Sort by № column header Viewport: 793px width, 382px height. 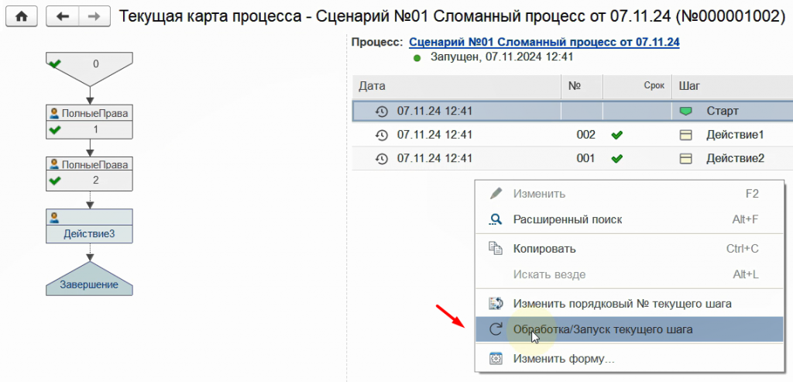582,86
